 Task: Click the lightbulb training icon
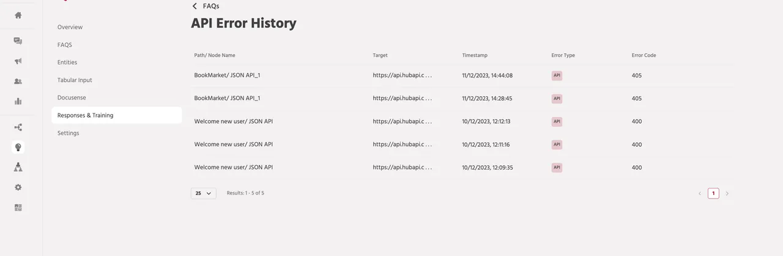(18, 147)
